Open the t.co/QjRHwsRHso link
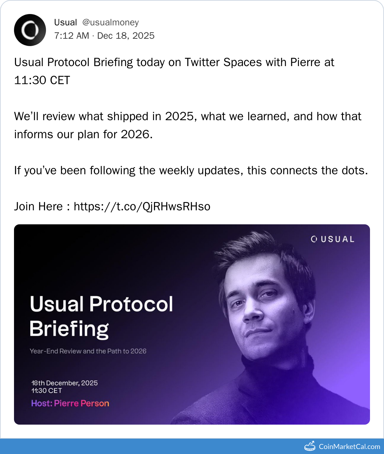 (x=142, y=206)
